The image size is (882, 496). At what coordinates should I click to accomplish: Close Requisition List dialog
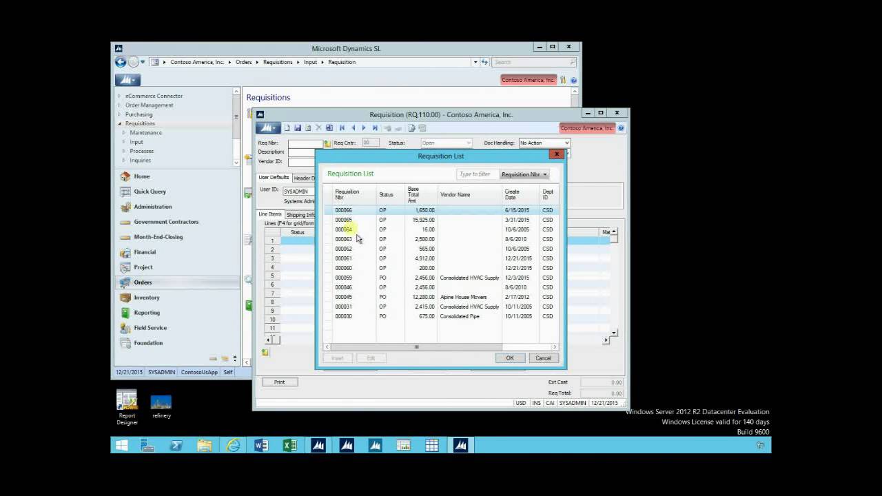click(x=557, y=154)
